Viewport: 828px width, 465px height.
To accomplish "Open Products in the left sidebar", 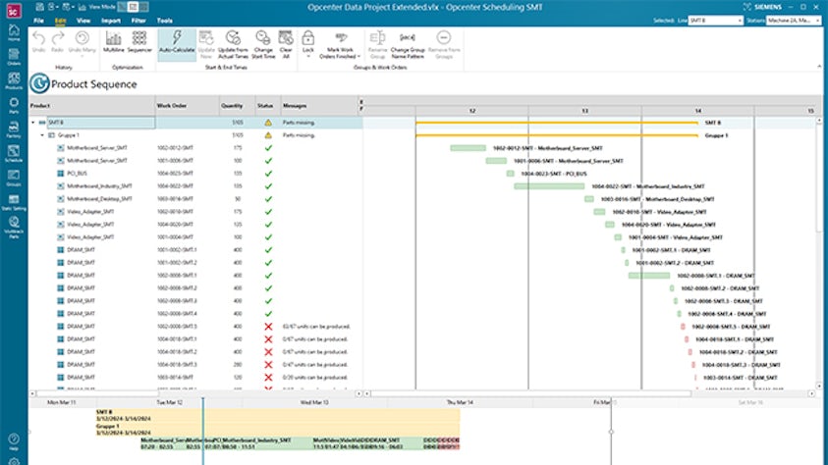I will coord(14,80).
